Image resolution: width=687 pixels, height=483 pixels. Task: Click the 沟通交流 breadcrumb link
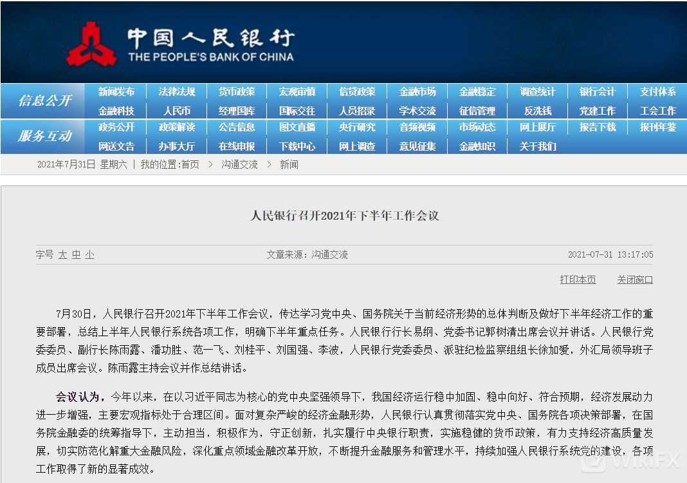click(239, 165)
